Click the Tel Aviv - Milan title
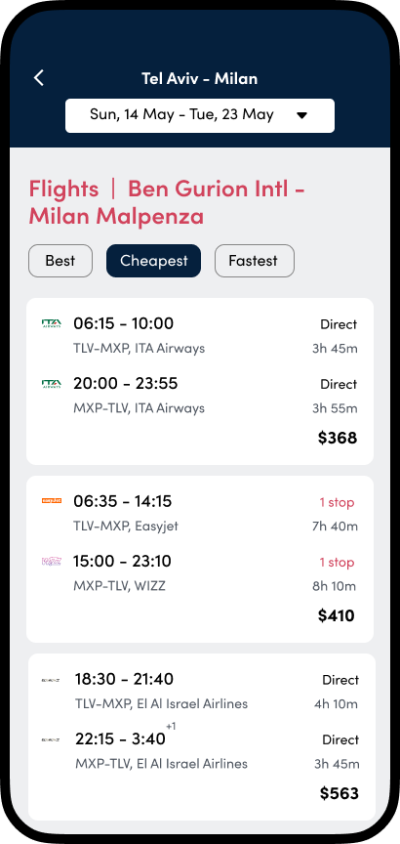This screenshot has width=400, height=844. pos(199,78)
